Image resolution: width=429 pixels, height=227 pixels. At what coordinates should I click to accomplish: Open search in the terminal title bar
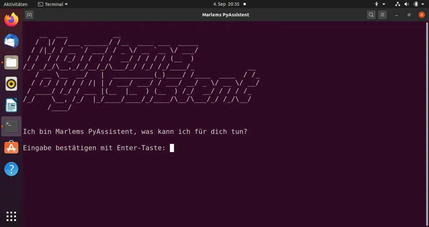(x=371, y=15)
